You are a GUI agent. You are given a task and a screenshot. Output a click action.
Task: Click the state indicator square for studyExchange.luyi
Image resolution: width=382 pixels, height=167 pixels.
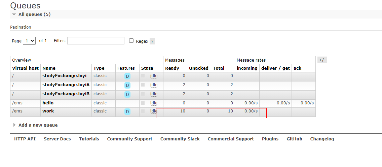point(143,76)
